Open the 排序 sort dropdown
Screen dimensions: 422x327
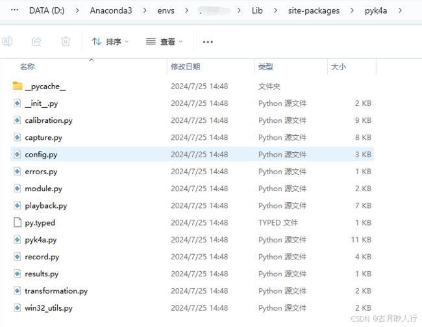[x=110, y=42]
